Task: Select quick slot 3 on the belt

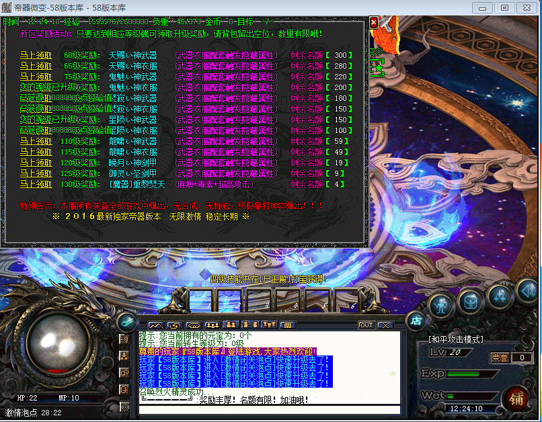Action: pyautogui.click(x=259, y=300)
